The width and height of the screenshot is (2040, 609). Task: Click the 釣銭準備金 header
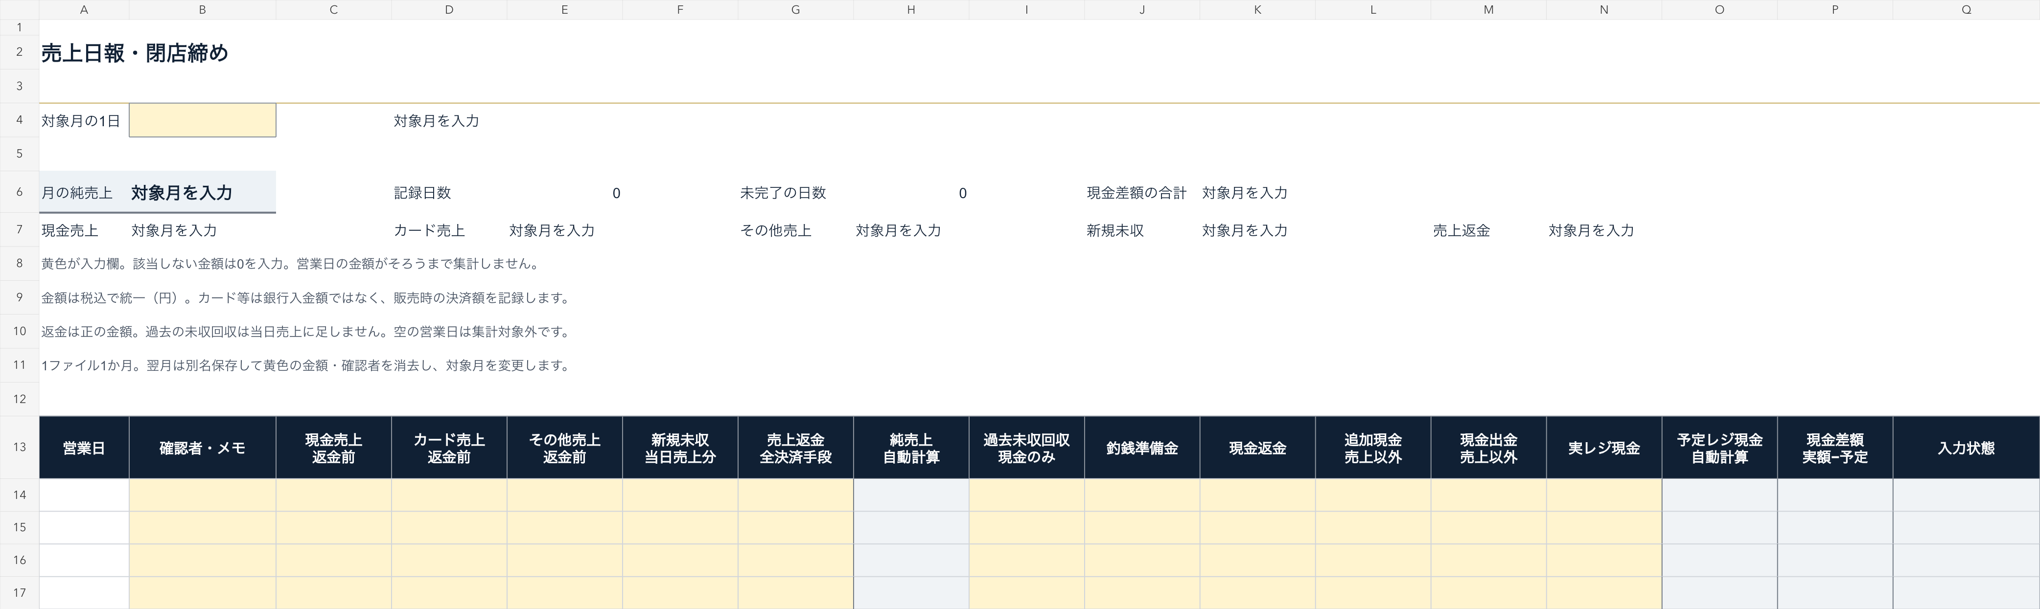click(1142, 448)
